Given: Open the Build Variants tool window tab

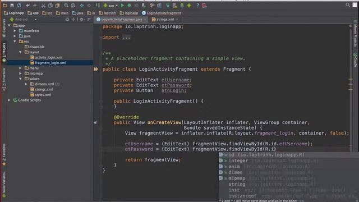Looking at the screenshot, I should 4,185.
